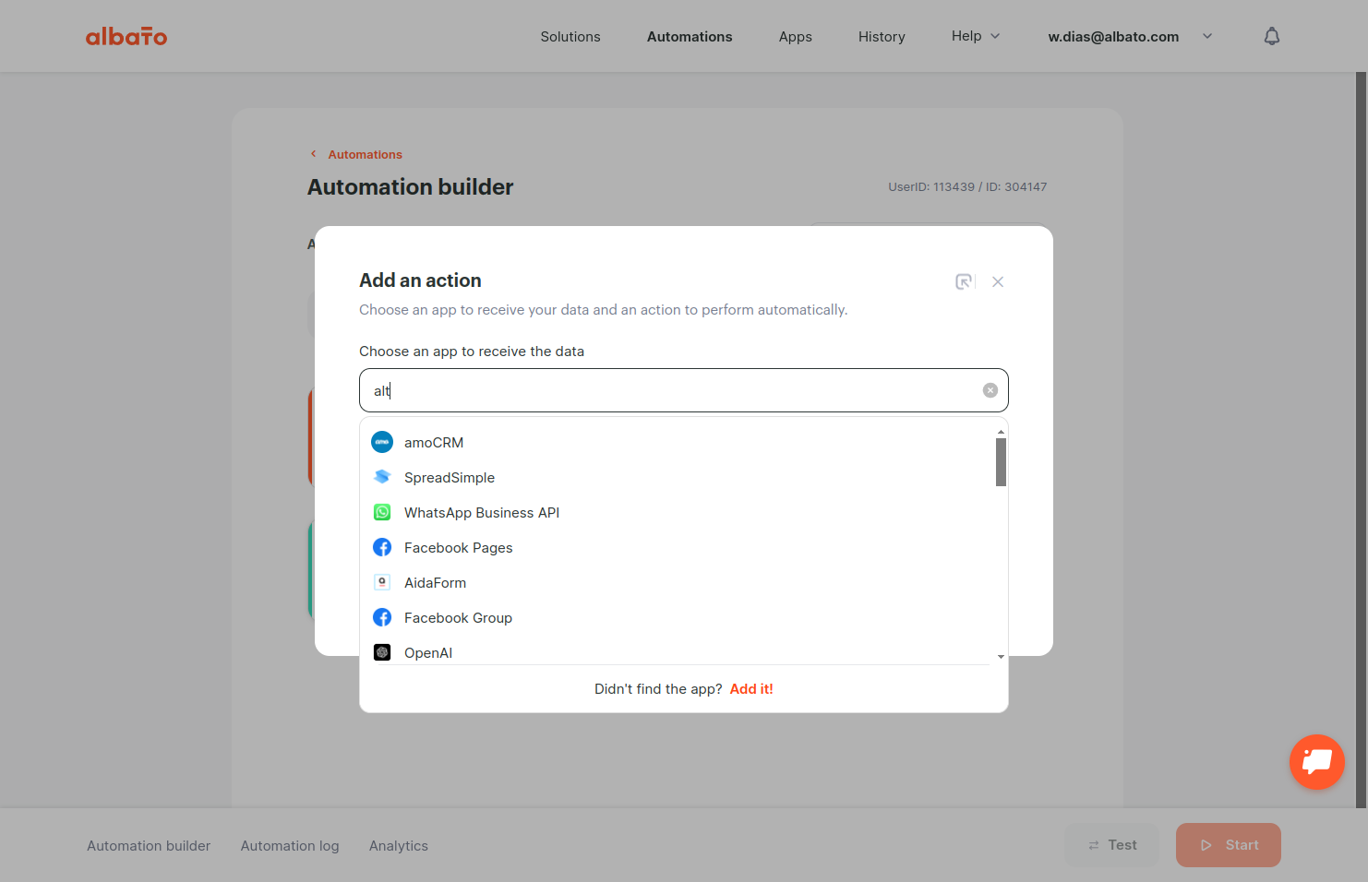
Task: Click the app list scrollbar thumb
Action: point(1001,461)
